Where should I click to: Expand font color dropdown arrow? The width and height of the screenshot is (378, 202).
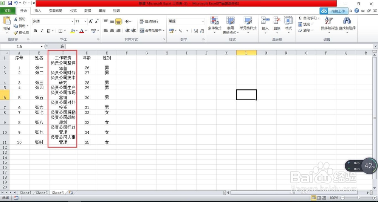pyautogui.click(x=85, y=31)
